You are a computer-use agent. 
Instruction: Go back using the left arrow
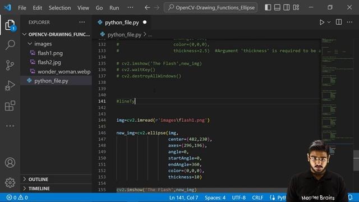pyautogui.click(x=147, y=7)
